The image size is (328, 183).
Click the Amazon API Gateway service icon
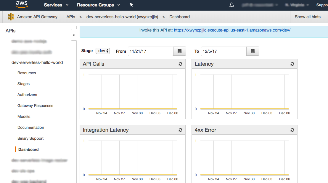11,17
